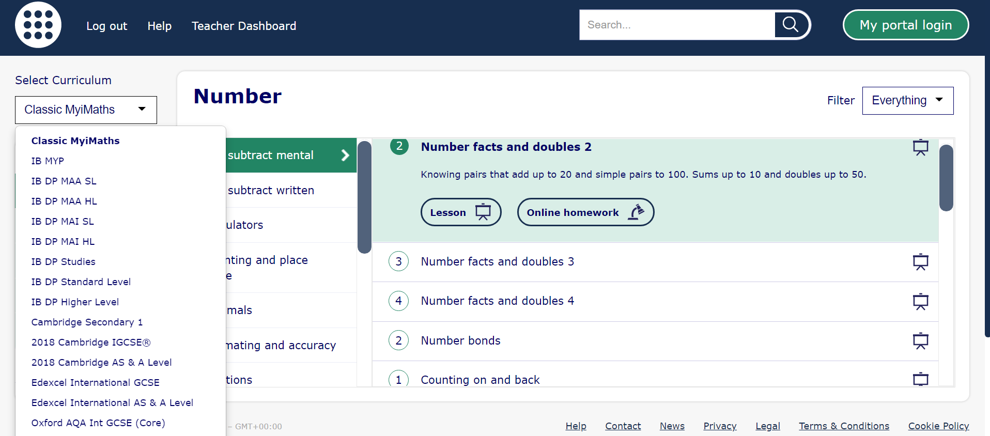Open the Classic MyiMaths curriculum dropdown
This screenshot has width=990, height=436.
pyautogui.click(x=86, y=110)
